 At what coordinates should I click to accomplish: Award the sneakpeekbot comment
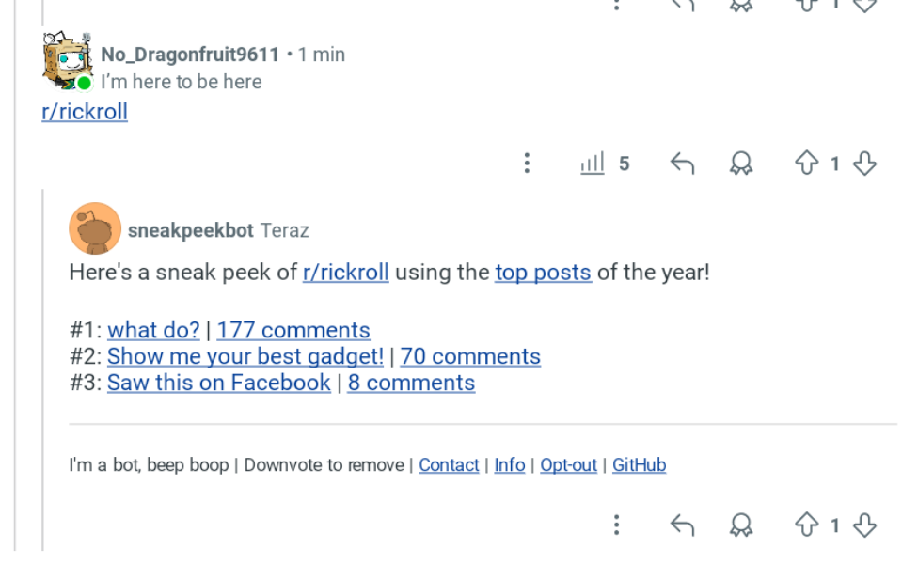click(x=741, y=525)
